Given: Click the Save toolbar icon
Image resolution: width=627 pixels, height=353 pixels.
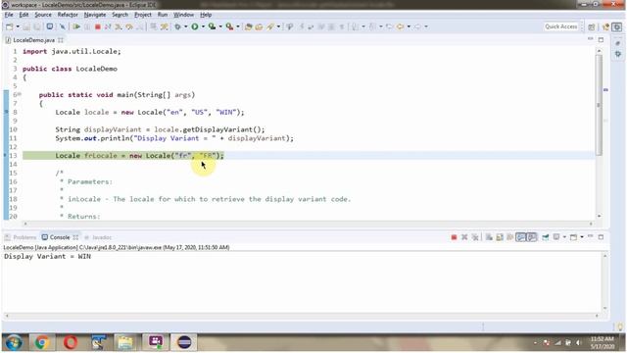Looking at the screenshot, I should point(26,26).
